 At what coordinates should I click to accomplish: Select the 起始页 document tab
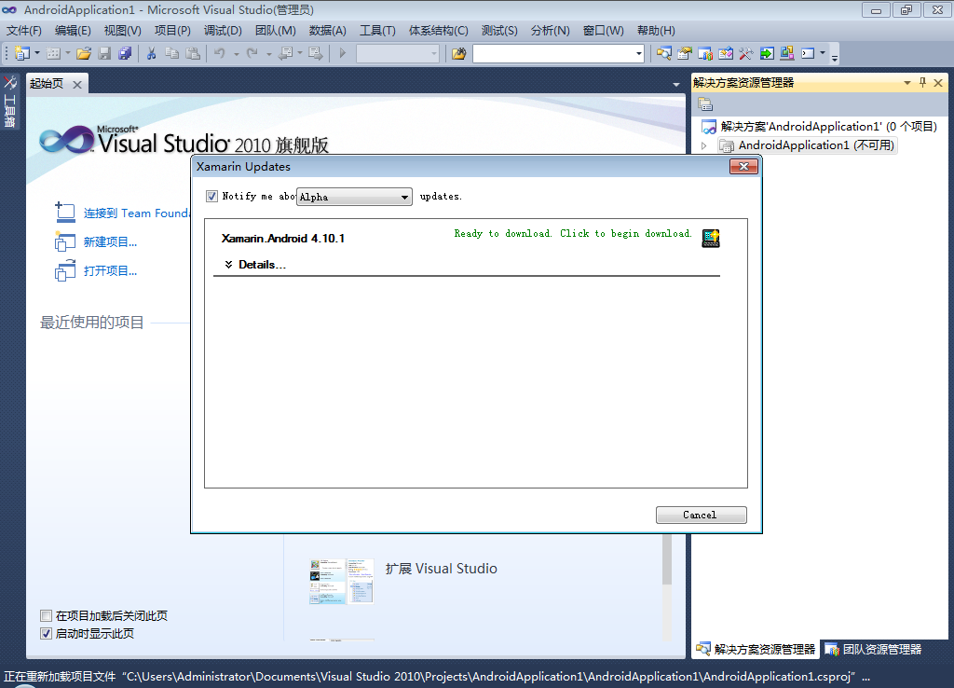pos(47,83)
